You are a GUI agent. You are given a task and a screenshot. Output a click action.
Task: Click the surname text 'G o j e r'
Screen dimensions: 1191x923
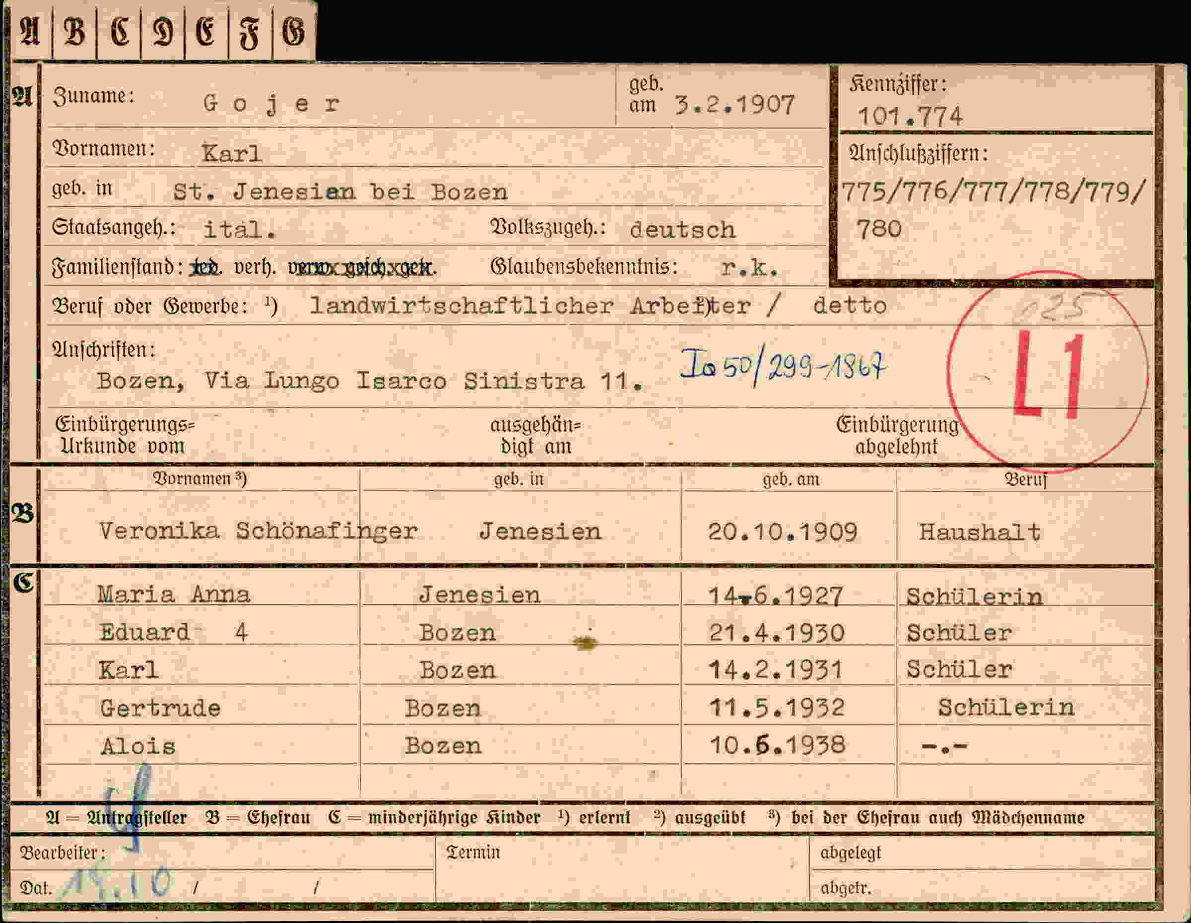tap(271, 104)
